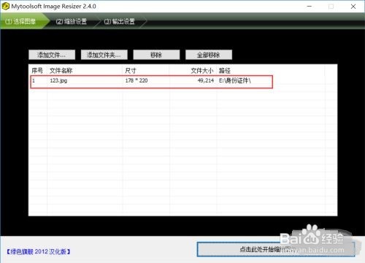Select the 123.jpg file name

[x=58, y=80]
